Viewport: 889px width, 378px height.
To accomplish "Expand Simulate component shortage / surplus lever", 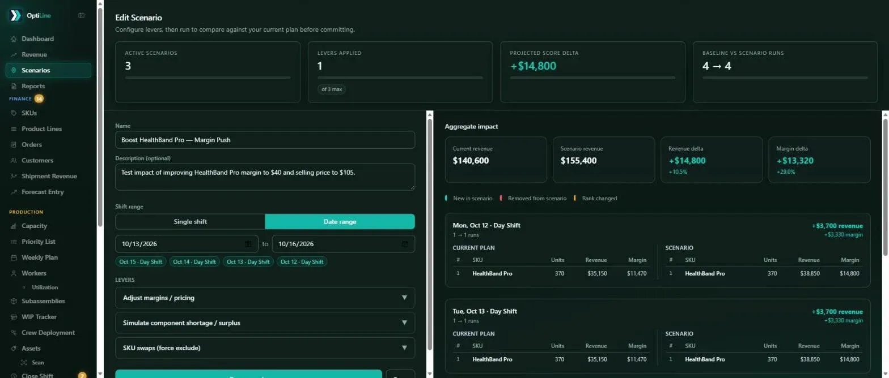I will coord(265,323).
